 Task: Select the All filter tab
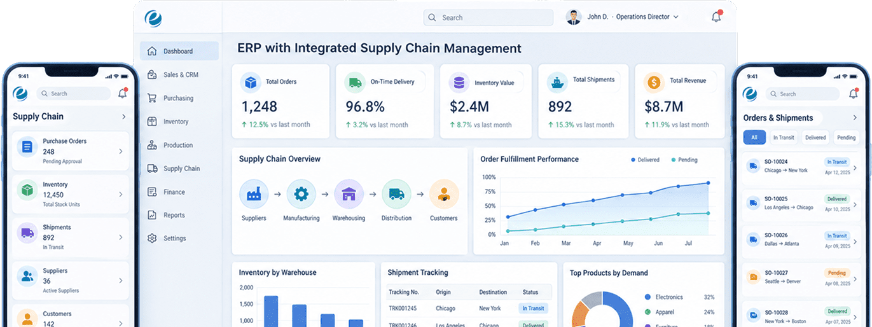point(754,137)
